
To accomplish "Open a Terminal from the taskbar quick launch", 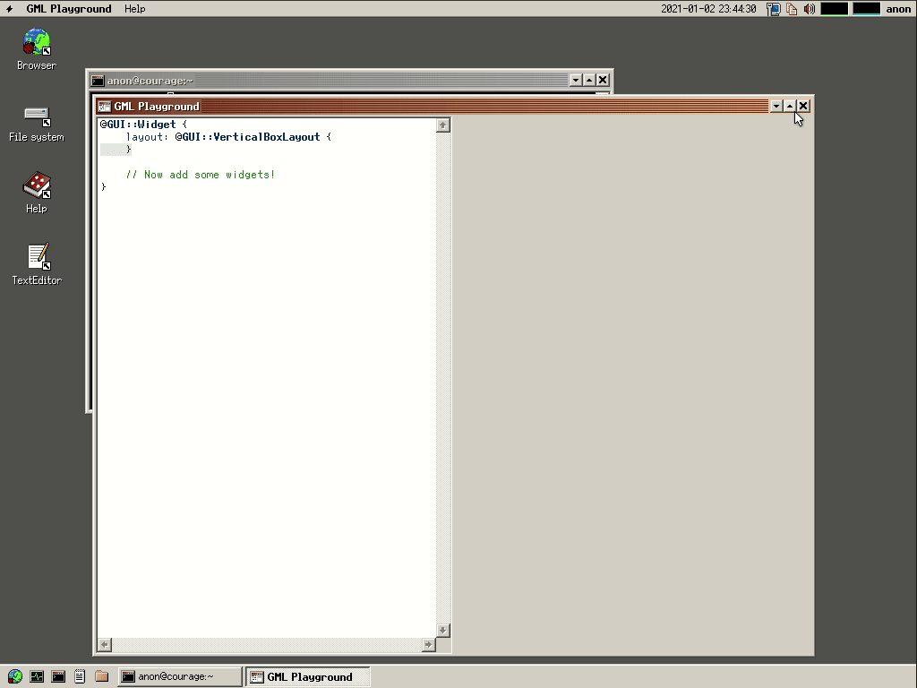I will click(57, 676).
